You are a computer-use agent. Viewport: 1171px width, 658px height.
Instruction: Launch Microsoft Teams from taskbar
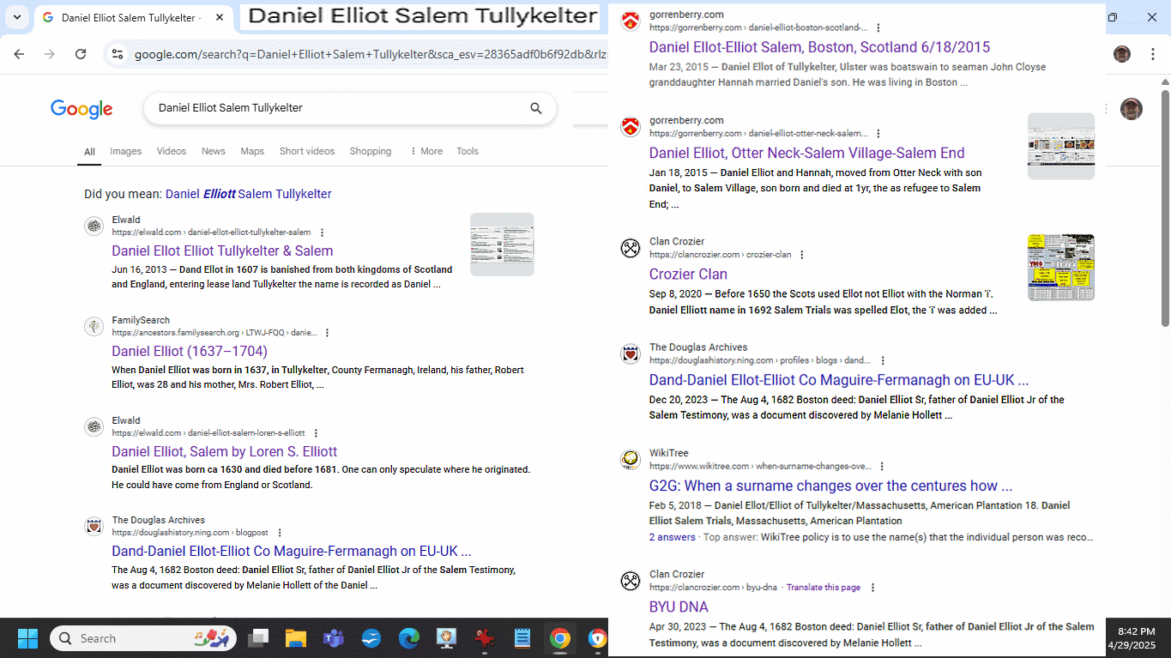click(334, 638)
